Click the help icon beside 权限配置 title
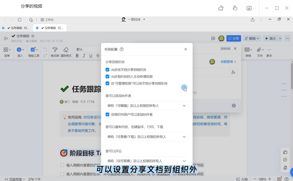Screen dimensions: 293x181 point(121,49)
